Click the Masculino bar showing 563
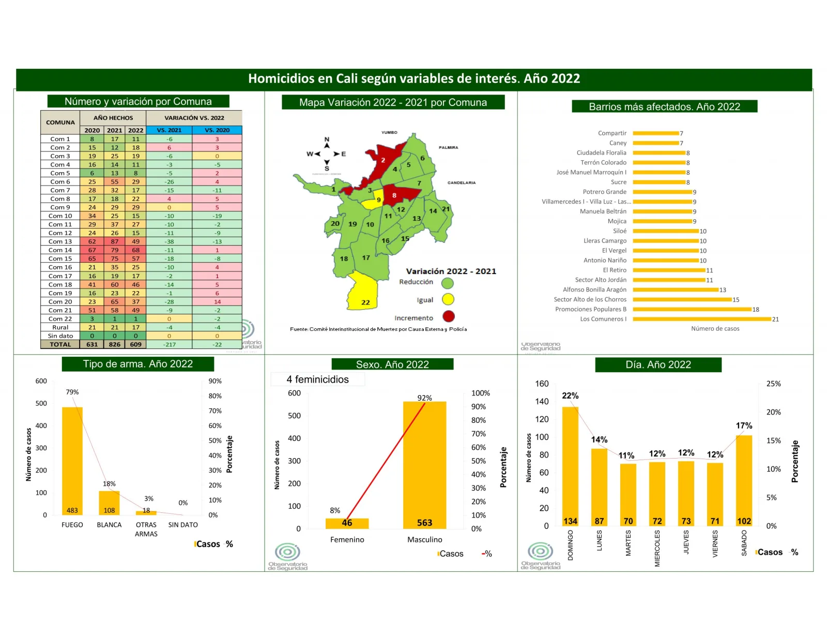Image resolution: width=827 pixels, height=639 pixels. click(x=424, y=465)
